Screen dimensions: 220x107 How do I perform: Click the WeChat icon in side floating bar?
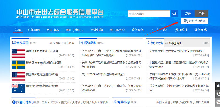(218, 102)
